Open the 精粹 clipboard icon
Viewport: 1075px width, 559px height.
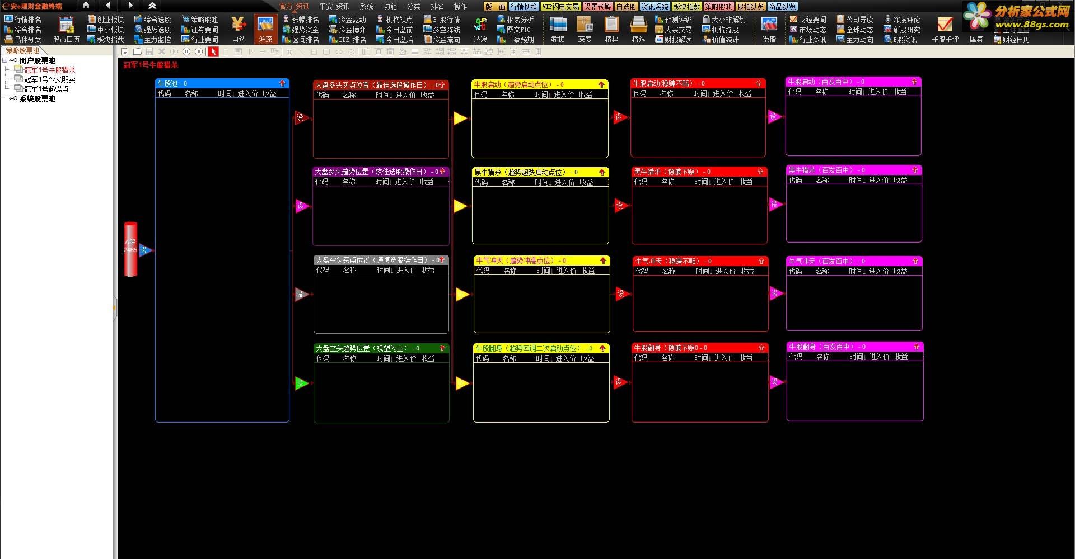point(611,29)
